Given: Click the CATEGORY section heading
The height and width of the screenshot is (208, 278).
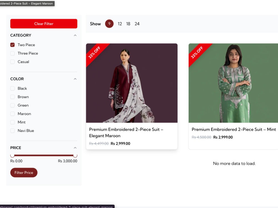Looking at the screenshot, I should [21, 35].
